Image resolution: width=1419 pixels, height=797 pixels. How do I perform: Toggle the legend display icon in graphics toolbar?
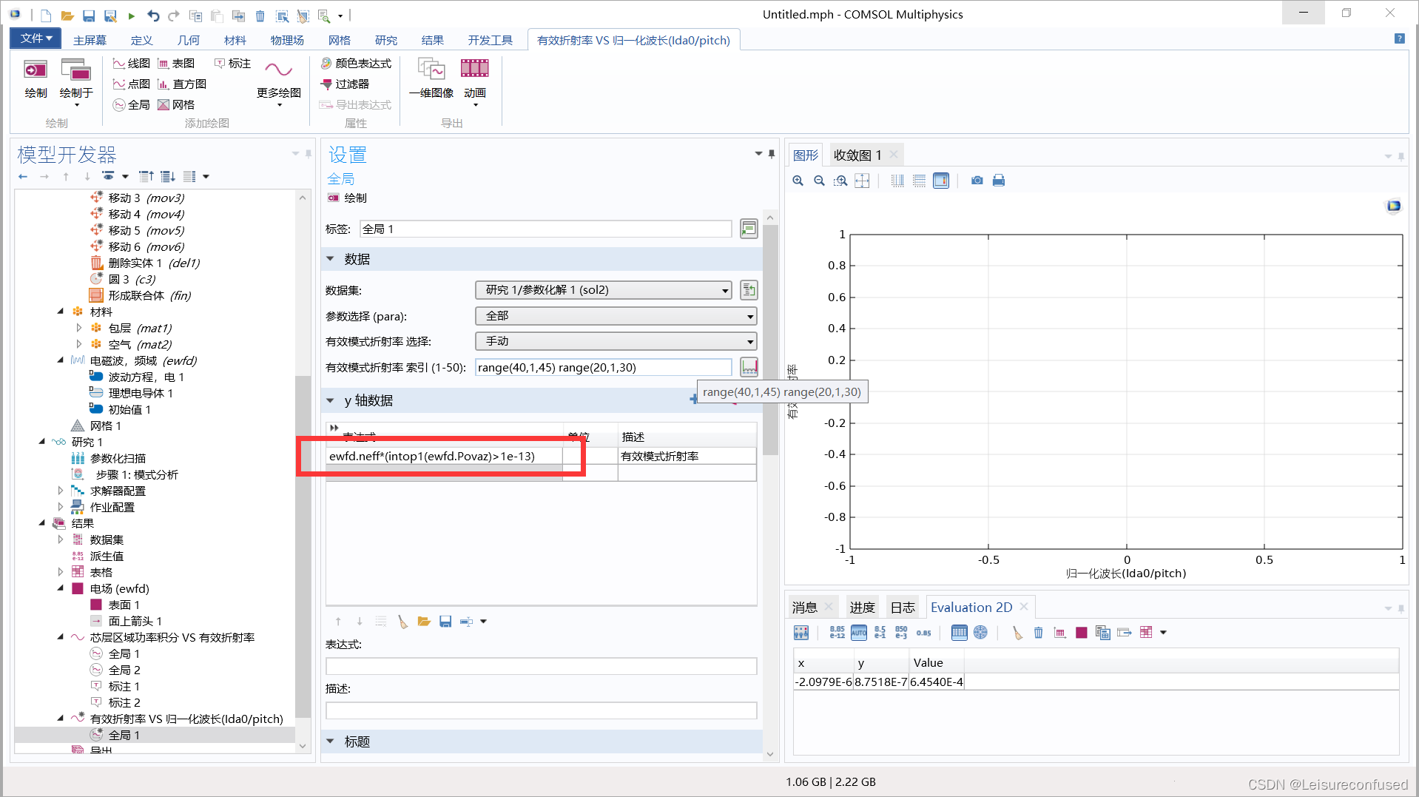point(941,181)
